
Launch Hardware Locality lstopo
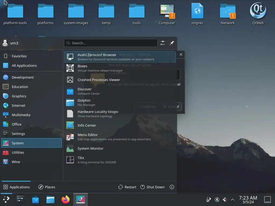click(x=120, y=114)
